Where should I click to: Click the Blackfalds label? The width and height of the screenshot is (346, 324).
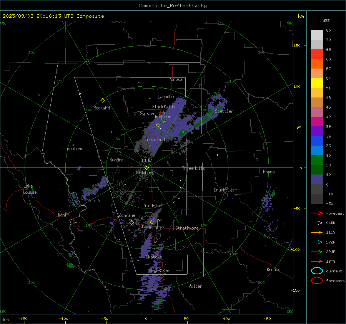click(163, 107)
